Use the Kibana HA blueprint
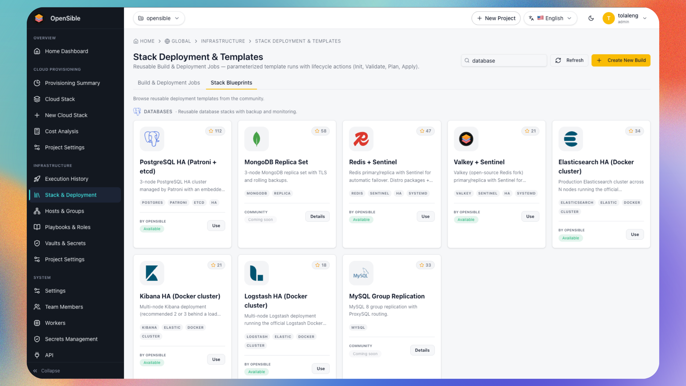 click(x=216, y=359)
